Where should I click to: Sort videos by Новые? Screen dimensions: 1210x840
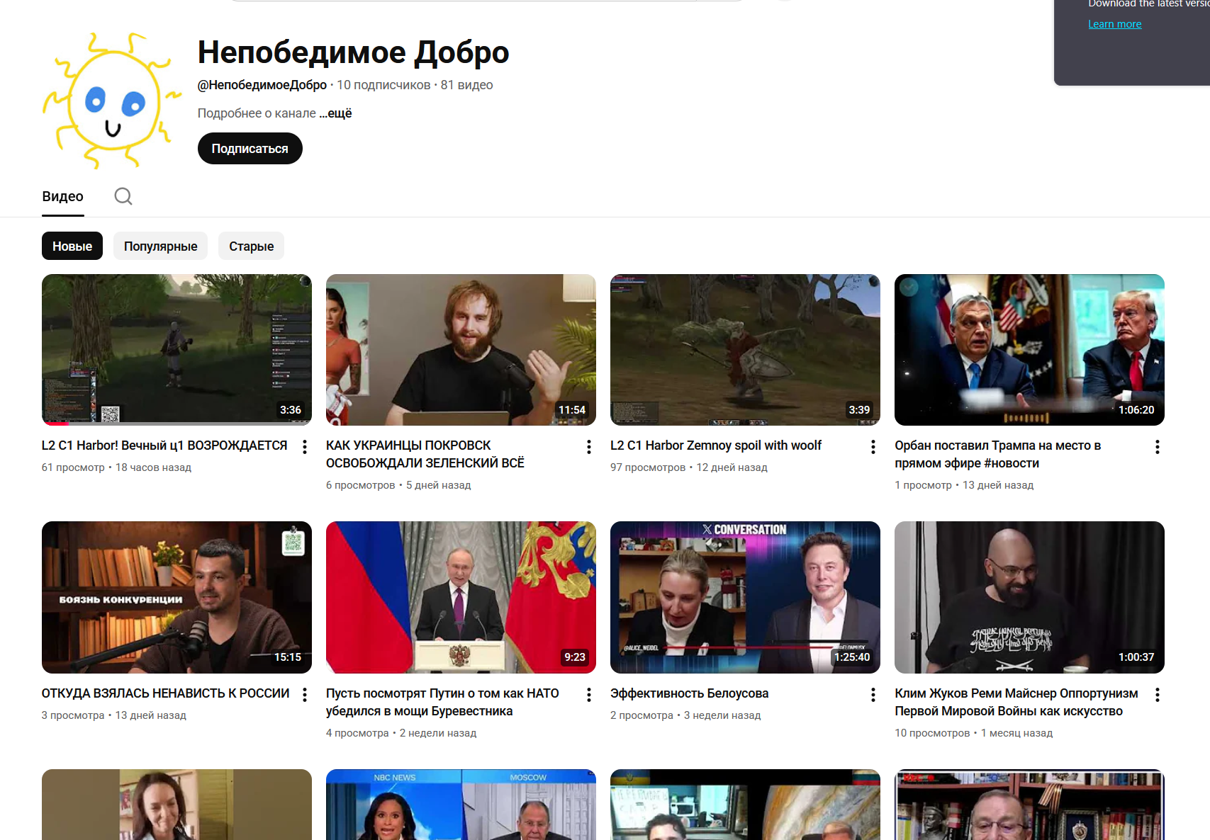[x=72, y=246]
